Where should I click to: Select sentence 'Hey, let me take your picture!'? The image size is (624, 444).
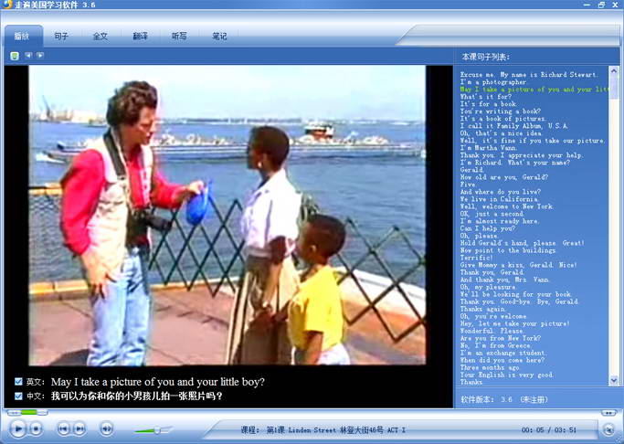click(514, 323)
